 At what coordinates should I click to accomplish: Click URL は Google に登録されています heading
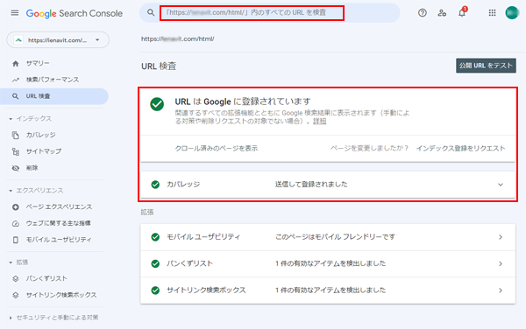point(243,101)
